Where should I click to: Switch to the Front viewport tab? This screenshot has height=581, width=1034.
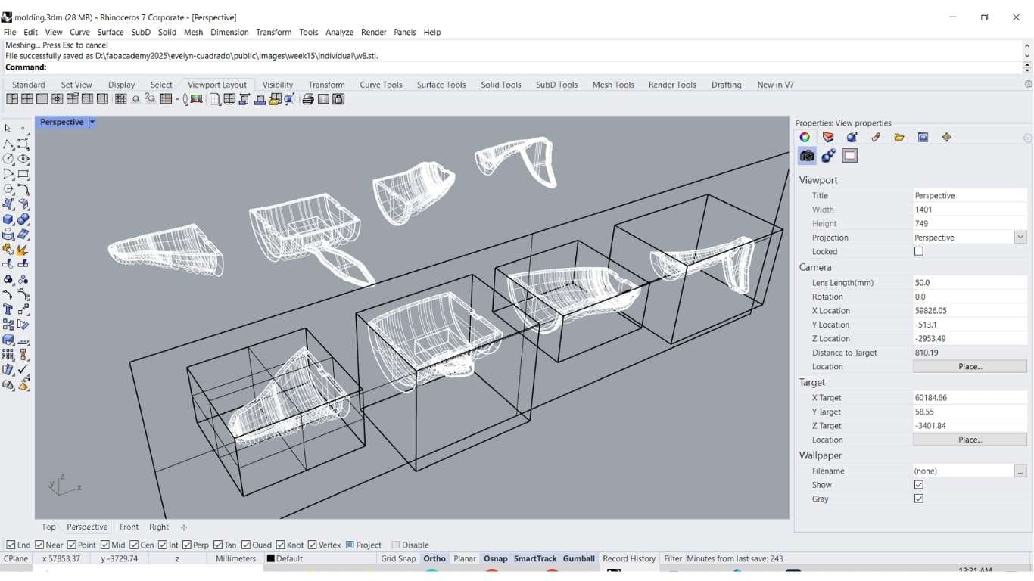(129, 527)
